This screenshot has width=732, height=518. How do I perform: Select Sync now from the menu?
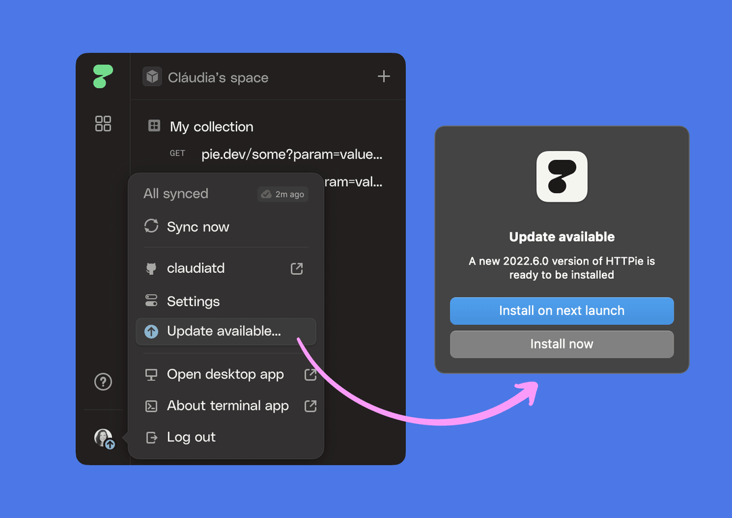click(198, 227)
